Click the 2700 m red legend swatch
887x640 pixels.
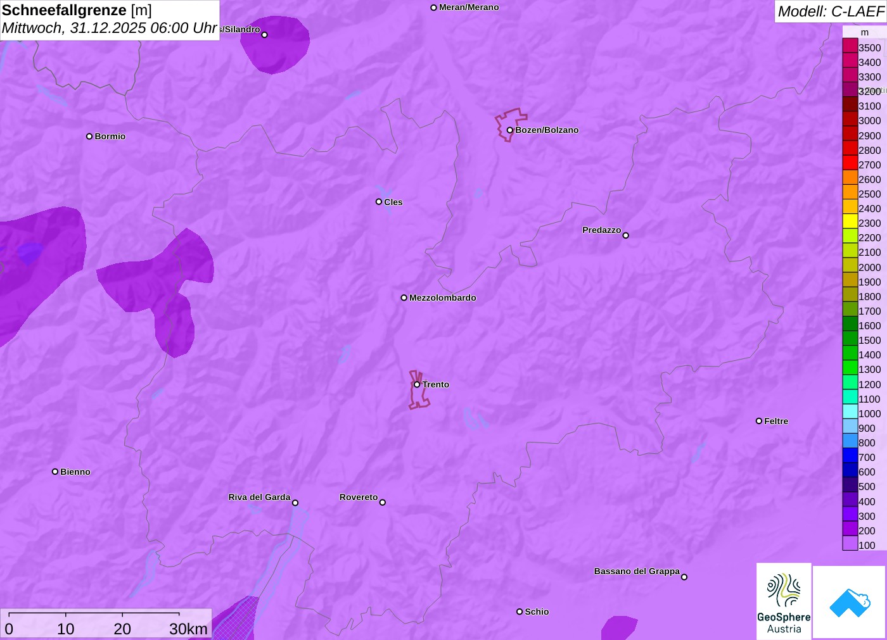pos(850,163)
